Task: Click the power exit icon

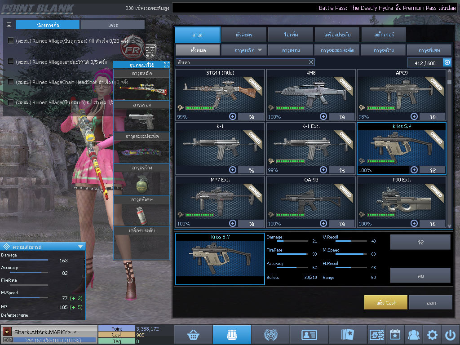Action: (450, 335)
